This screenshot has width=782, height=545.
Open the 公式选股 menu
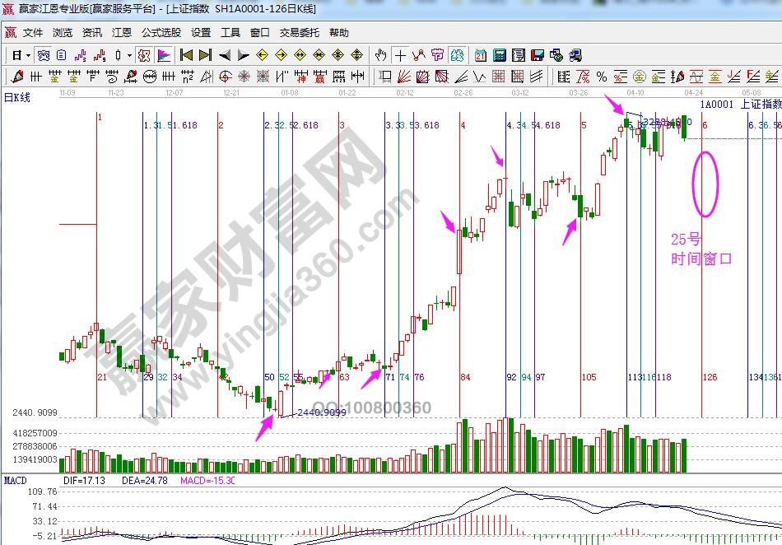coord(161,33)
